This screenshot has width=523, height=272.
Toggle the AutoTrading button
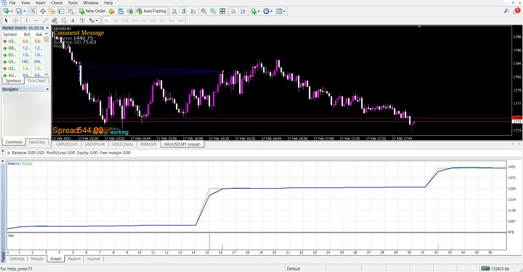click(x=151, y=11)
